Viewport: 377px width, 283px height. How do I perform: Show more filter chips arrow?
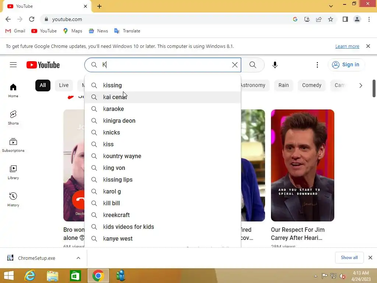(360, 85)
